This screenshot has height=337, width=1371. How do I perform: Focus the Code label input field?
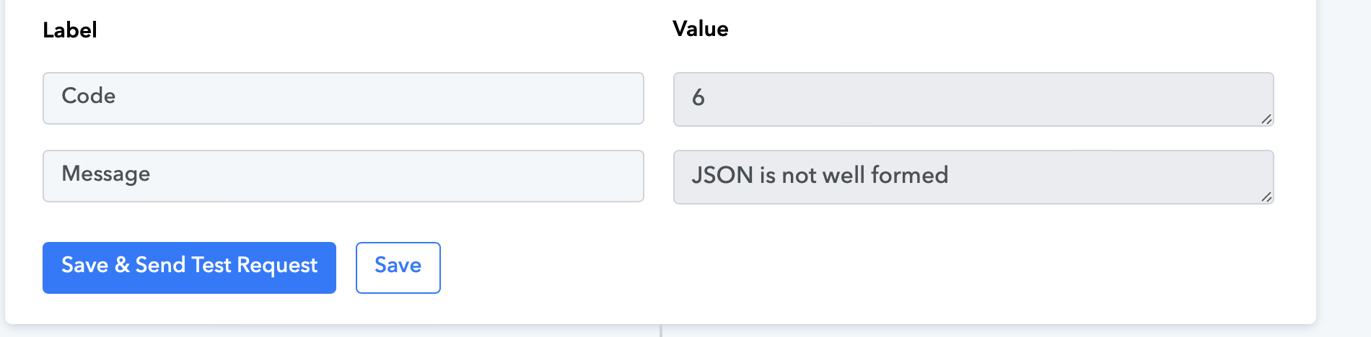point(343,98)
